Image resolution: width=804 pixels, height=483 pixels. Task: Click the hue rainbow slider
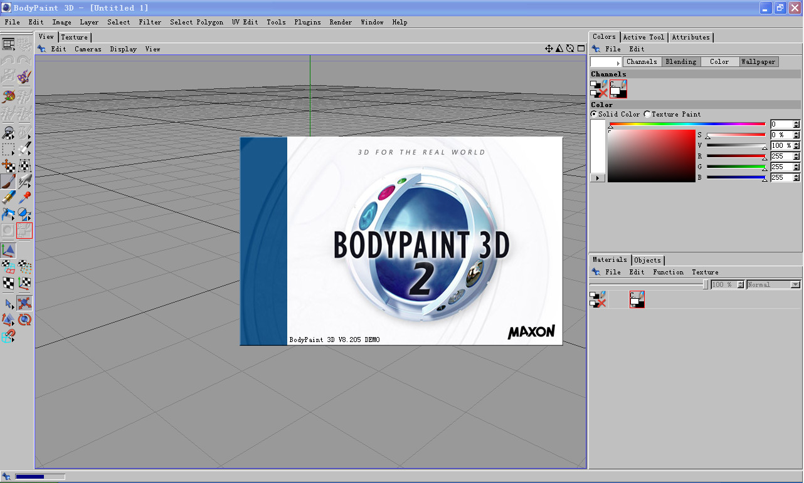coord(687,124)
